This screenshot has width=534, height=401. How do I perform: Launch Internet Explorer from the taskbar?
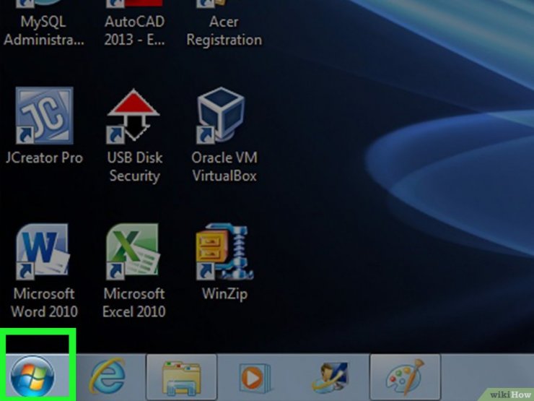tap(108, 376)
